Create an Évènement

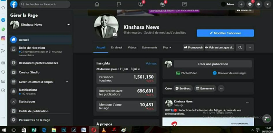(205, 88)
